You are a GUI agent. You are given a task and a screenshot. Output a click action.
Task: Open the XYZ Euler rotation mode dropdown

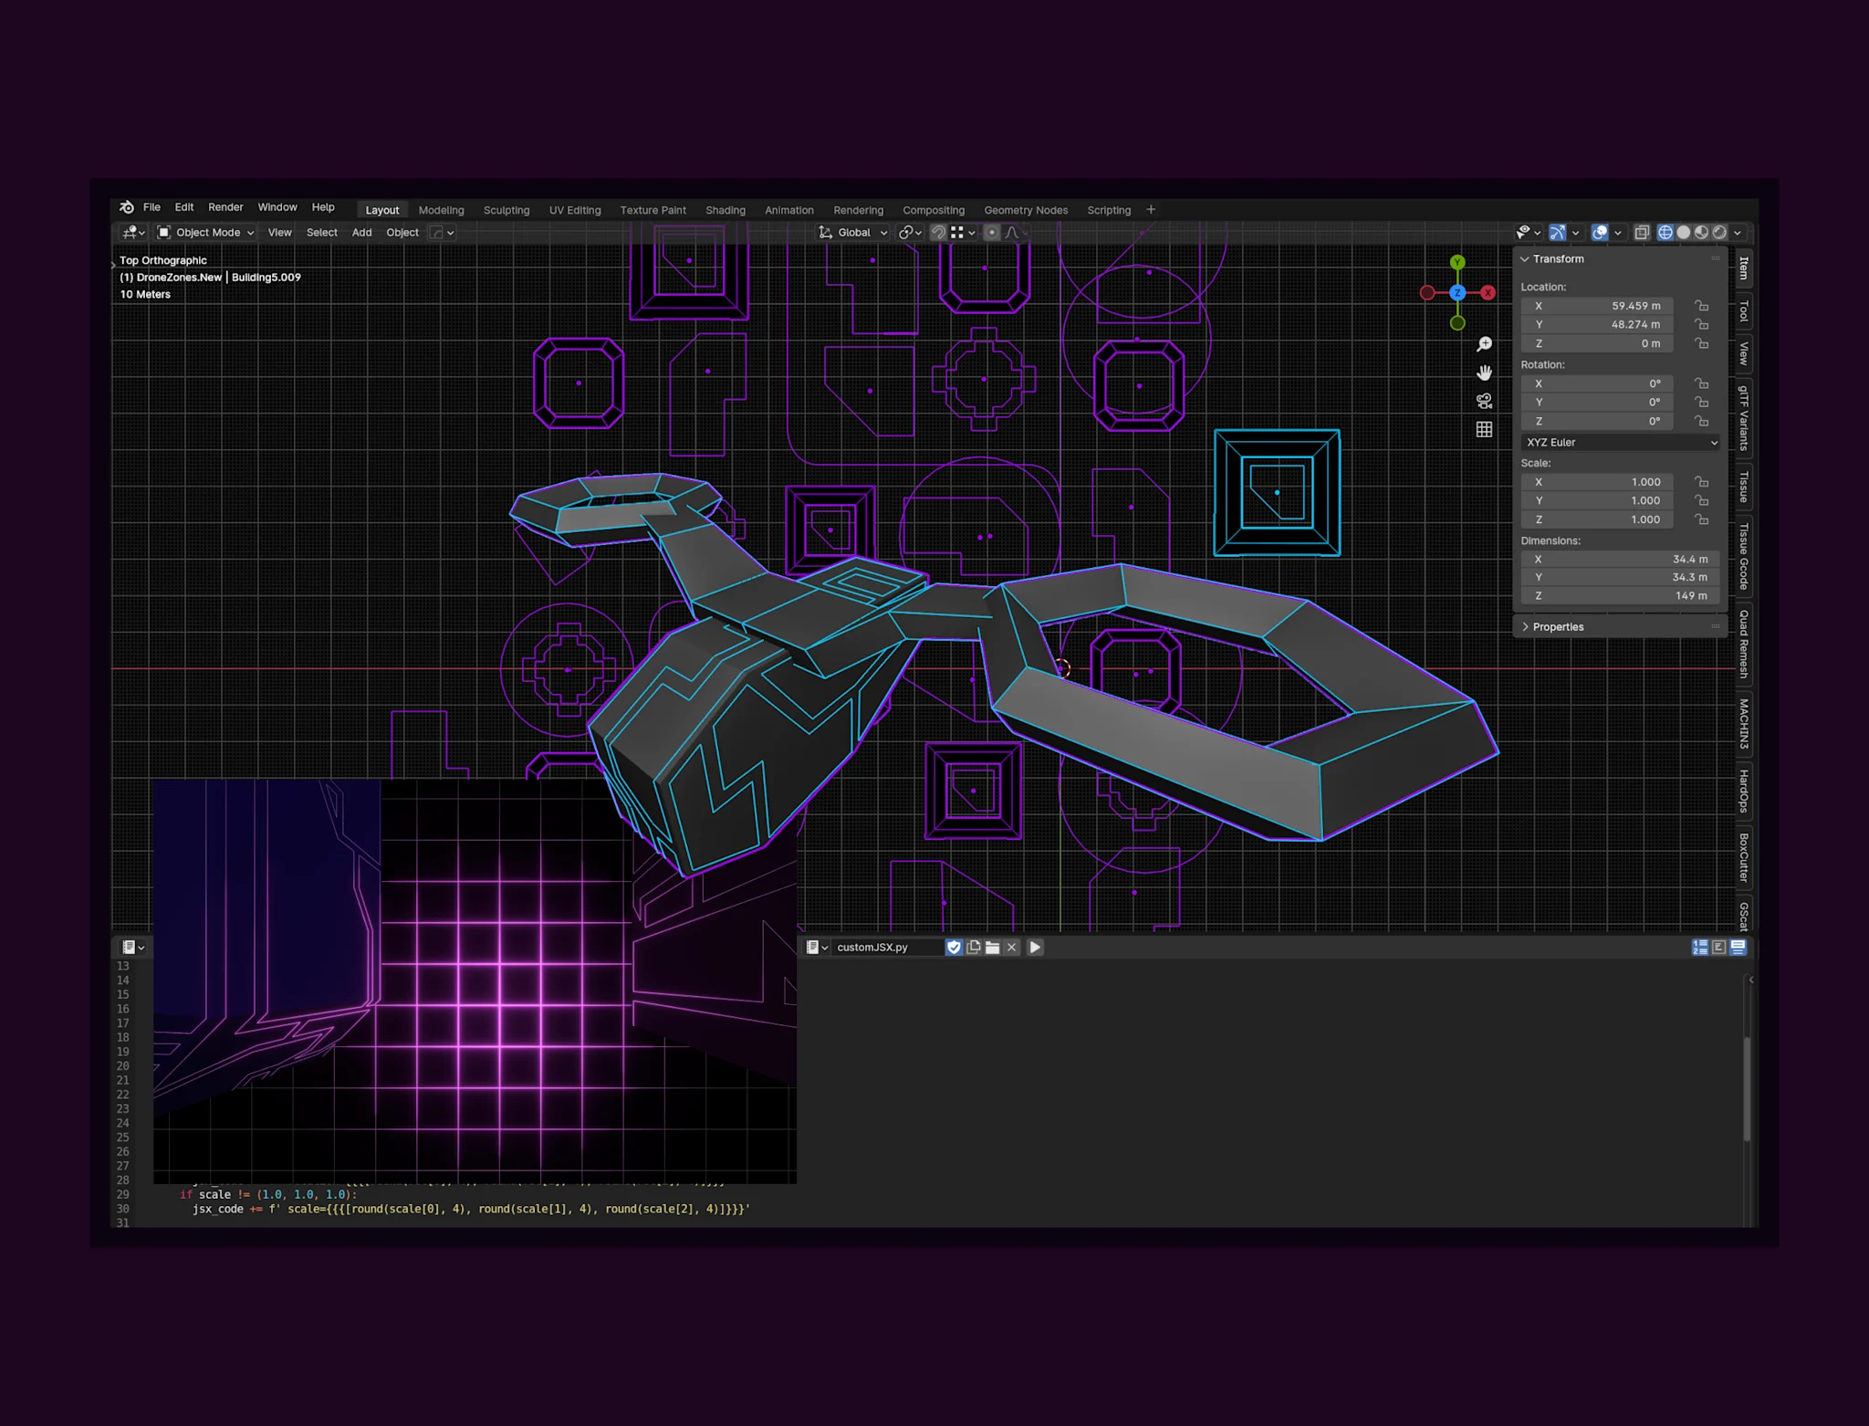pos(1621,443)
